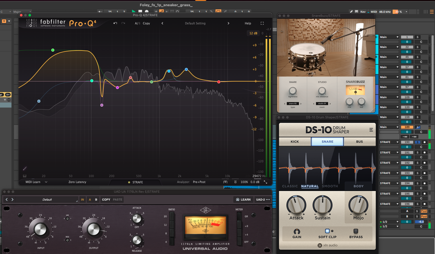Undo the last Pro-Q 4 edit
This screenshot has width=435, height=254.
(x=115, y=23)
